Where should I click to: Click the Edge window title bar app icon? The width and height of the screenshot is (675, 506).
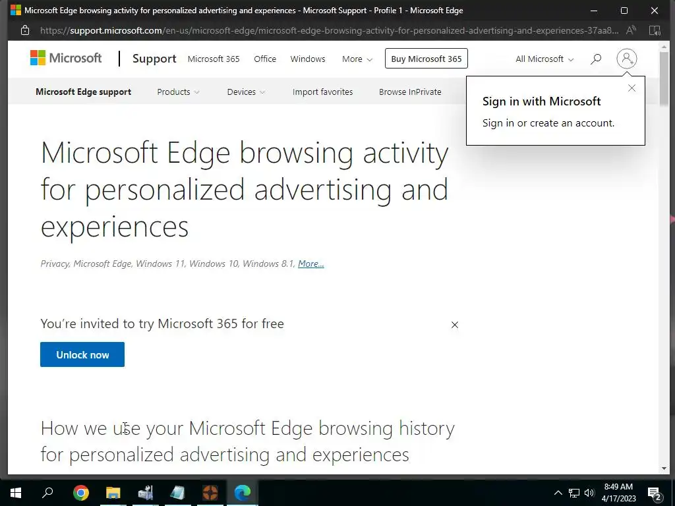[16, 10]
